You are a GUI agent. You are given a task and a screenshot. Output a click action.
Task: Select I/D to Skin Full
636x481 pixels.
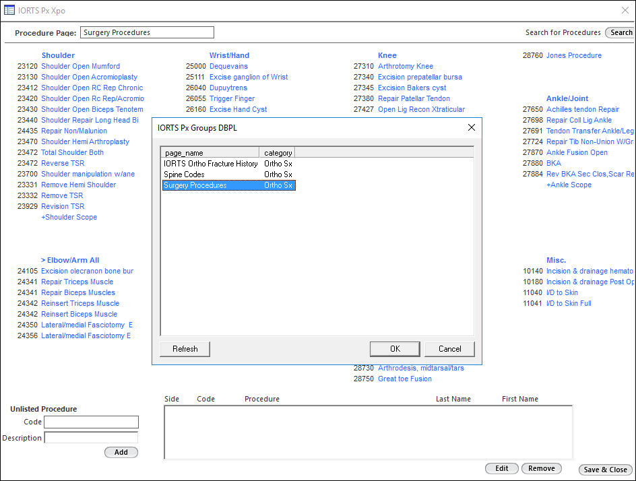click(569, 303)
